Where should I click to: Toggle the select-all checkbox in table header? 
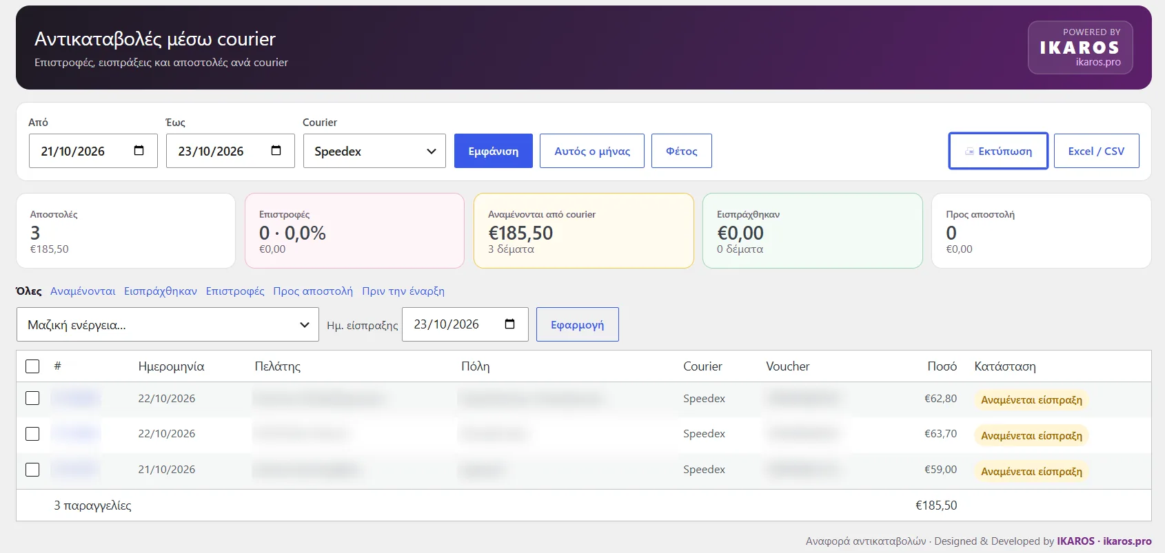tap(32, 366)
